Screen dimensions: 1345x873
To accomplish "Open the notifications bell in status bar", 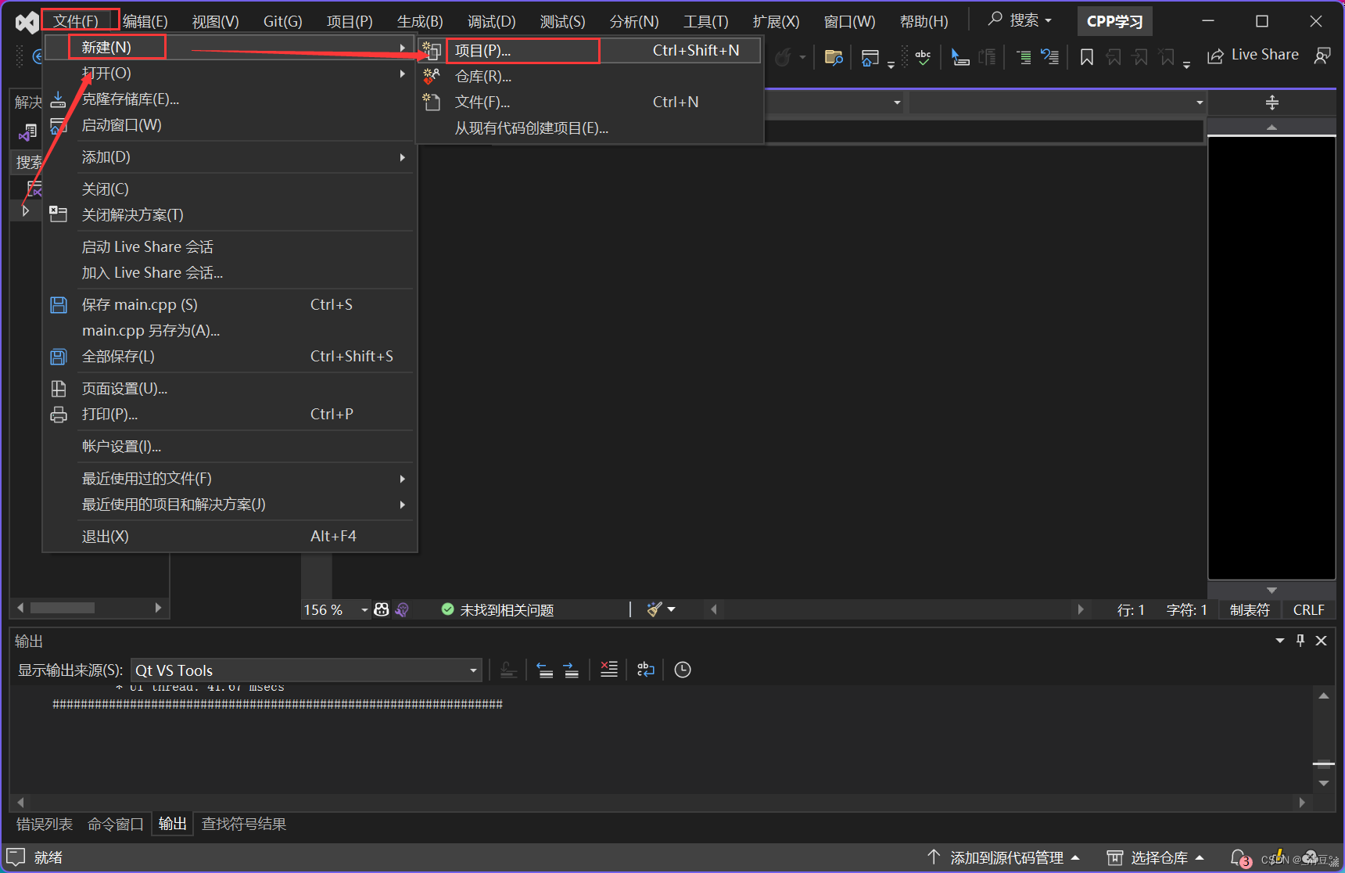I will click(x=1239, y=858).
